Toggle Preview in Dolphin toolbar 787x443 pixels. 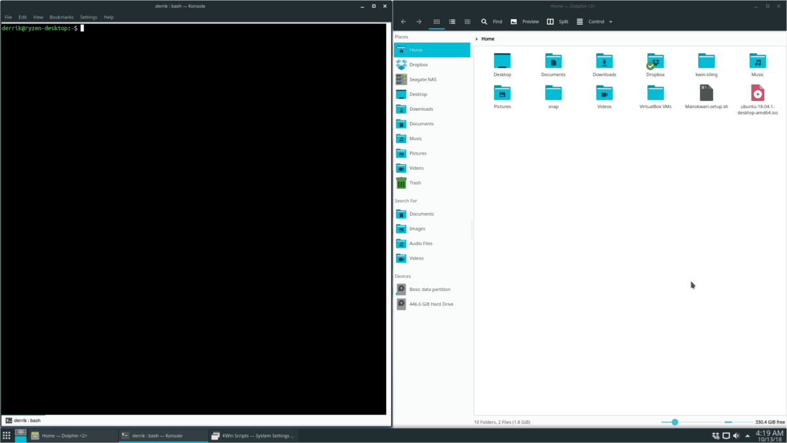point(525,22)
